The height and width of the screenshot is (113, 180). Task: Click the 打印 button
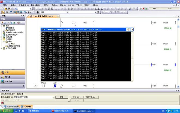(77, 97)
